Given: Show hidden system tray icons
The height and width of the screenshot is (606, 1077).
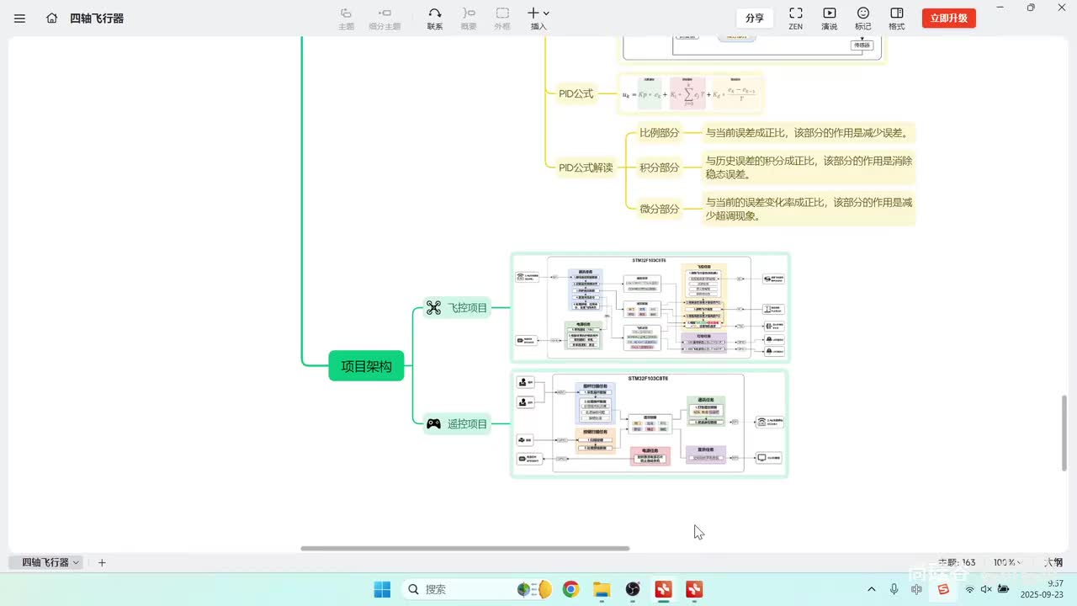Looking at the screenshot, I should click(x=871, y=589).
